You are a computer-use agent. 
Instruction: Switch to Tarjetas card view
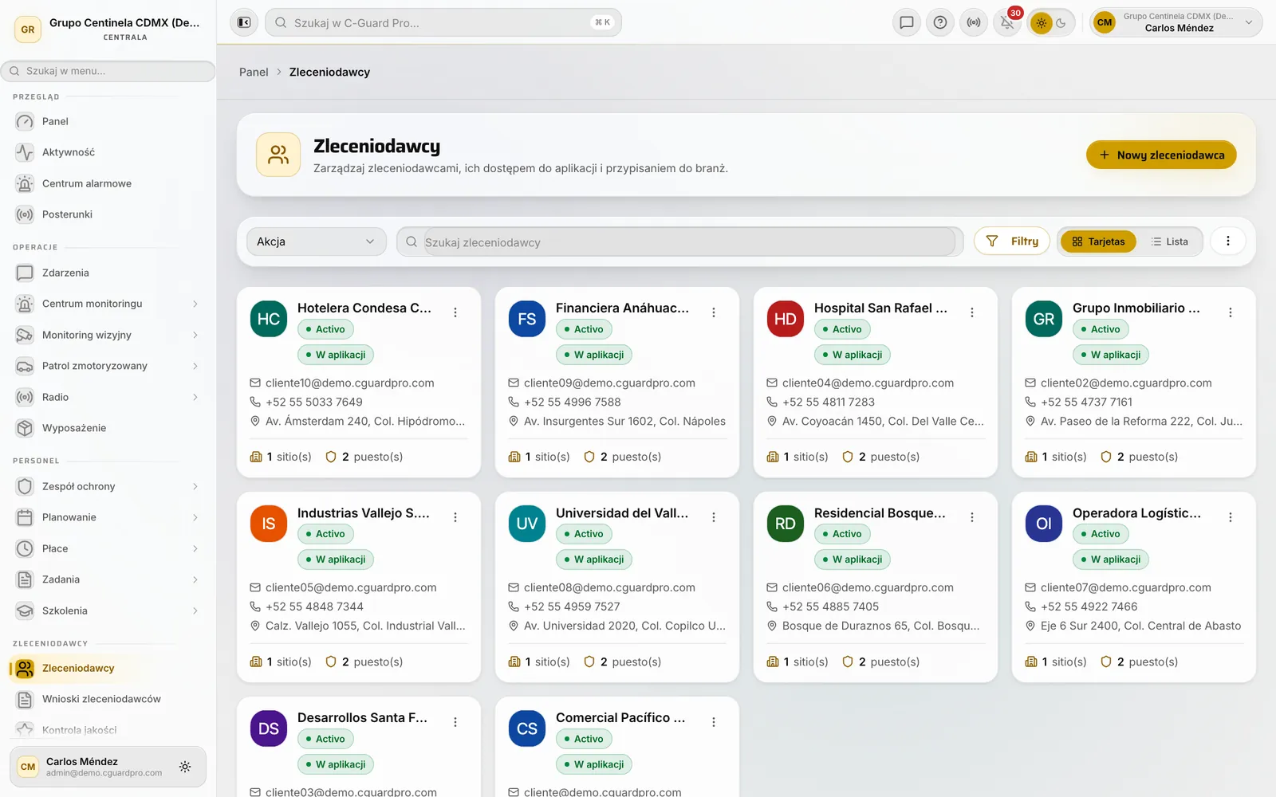1098,241
